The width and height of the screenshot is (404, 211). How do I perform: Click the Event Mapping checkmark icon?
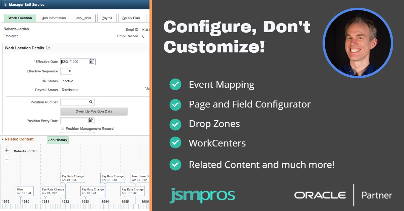tap(175, 84)
